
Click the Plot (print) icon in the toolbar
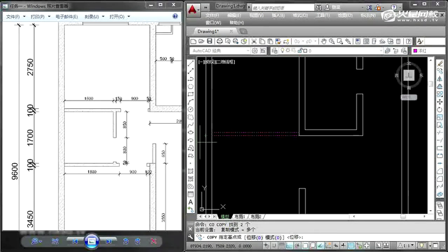point(219,41)
